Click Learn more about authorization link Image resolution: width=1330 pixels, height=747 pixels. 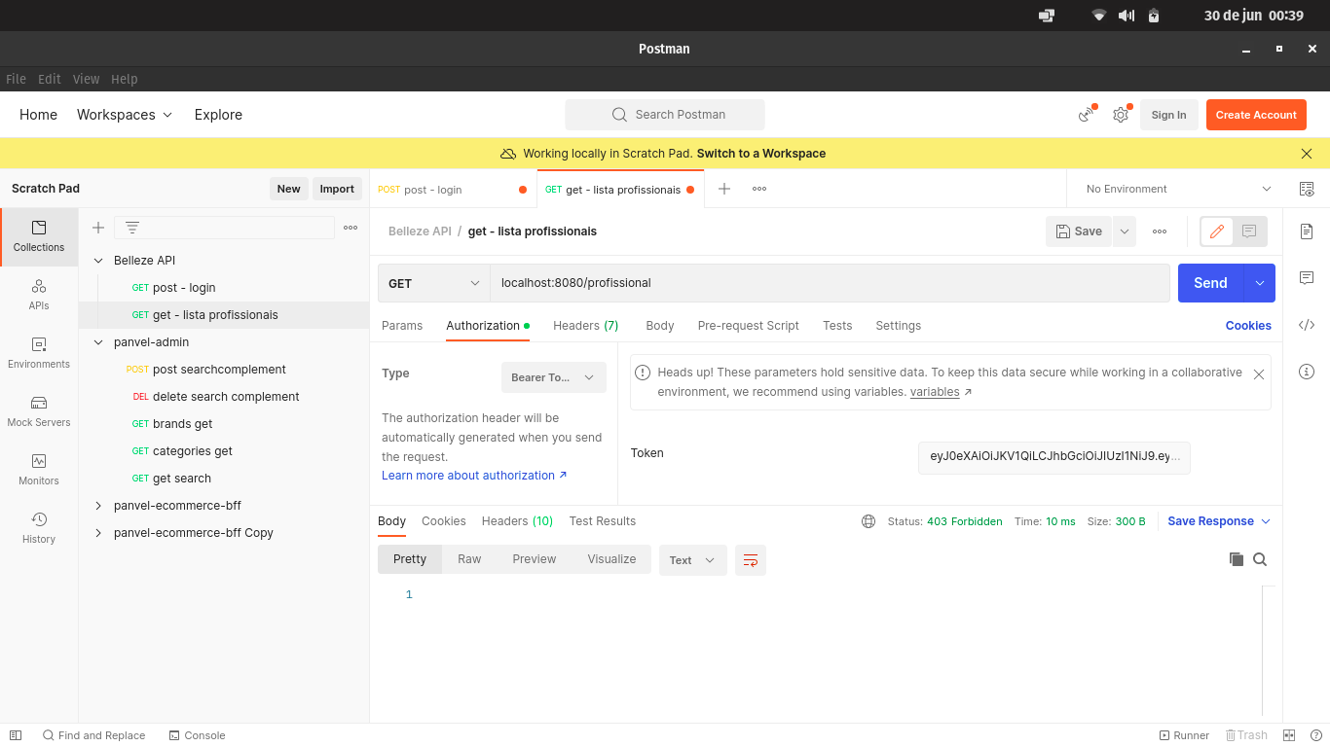pos(474,476)
